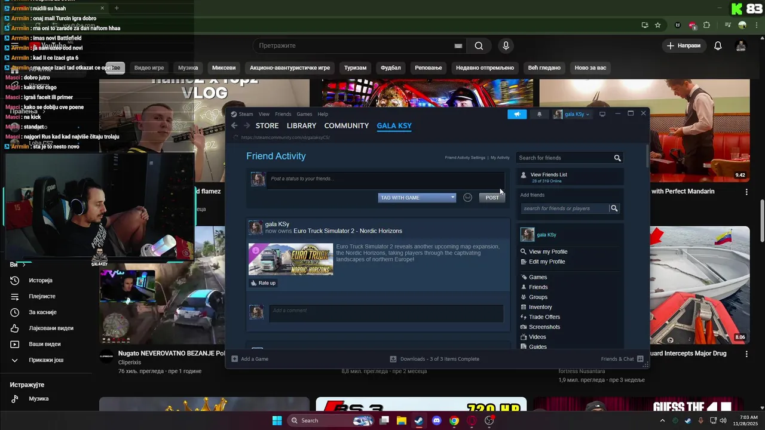Open Euro Truck Simulator Nordic Horizons thumbnail
This screenshot has width=765, height=430.
coord(290,259)
